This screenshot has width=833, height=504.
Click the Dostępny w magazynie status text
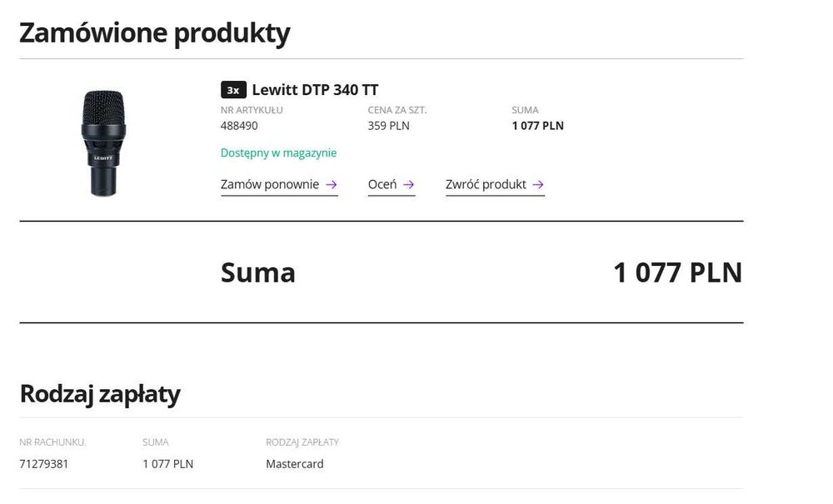tap(278, 153)
